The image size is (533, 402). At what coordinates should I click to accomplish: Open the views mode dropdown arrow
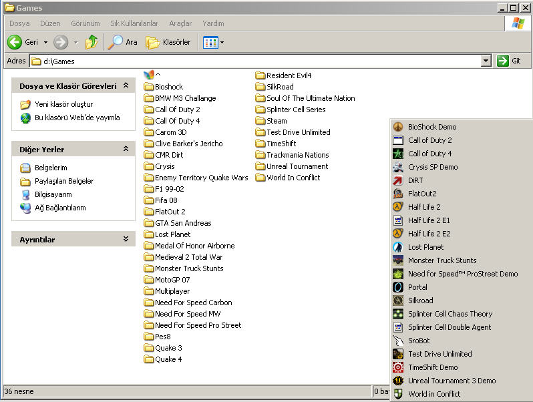click(x=222, y=43)
